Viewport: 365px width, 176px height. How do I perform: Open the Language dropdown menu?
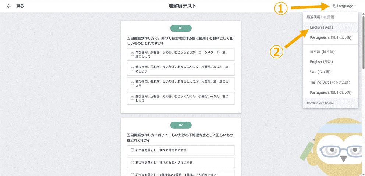(x=344, y=6)
